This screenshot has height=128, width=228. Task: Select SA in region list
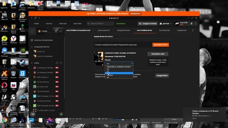(x=119, y=78)
